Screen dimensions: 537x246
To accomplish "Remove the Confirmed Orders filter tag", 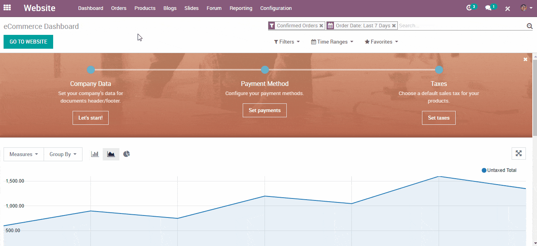I will coord(321,26).
